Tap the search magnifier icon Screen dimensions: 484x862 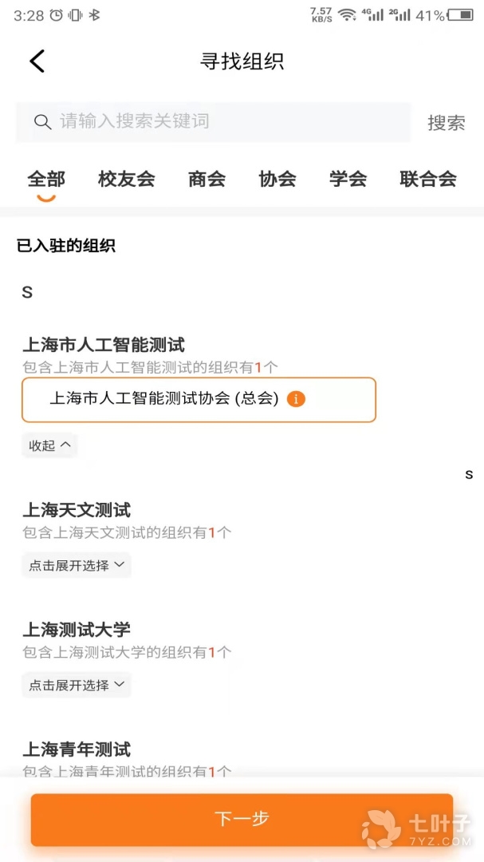pos(42,122)
